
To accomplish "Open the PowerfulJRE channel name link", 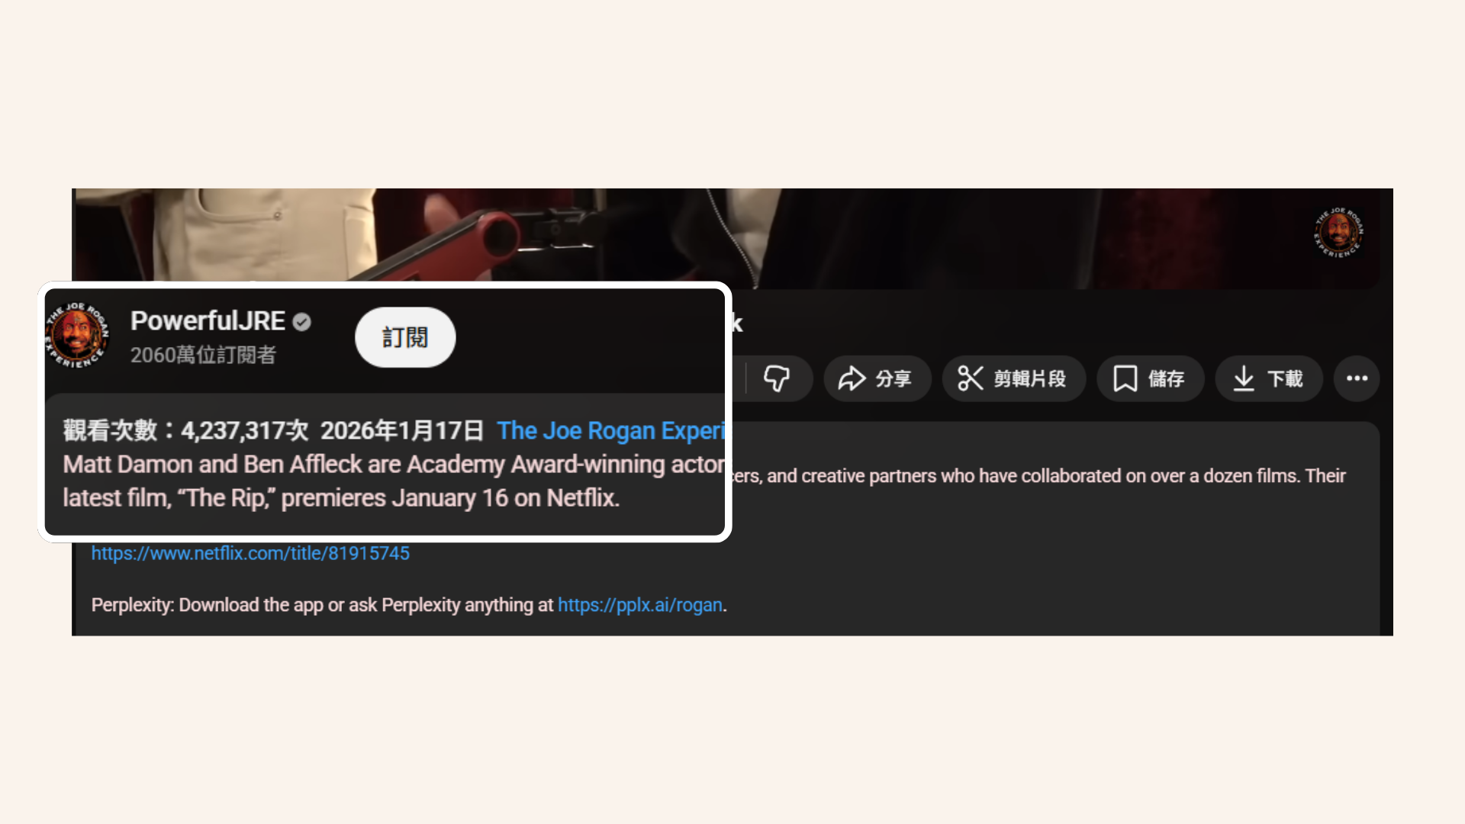I will pyautogui.click(x=208, y=321).
